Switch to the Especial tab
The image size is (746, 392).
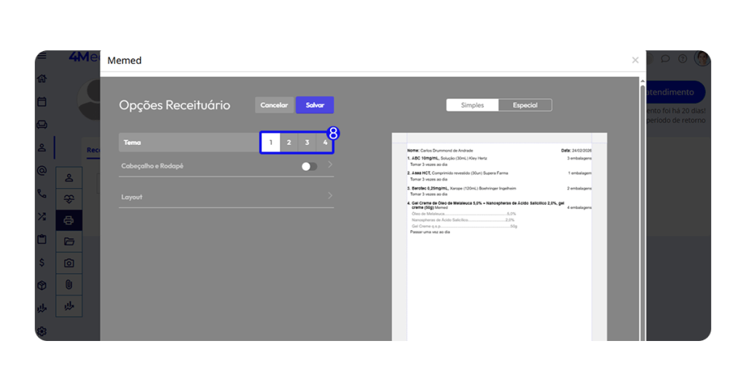525,105
